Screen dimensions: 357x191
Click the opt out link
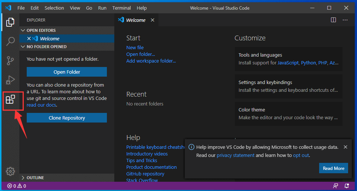click(301, 155)
